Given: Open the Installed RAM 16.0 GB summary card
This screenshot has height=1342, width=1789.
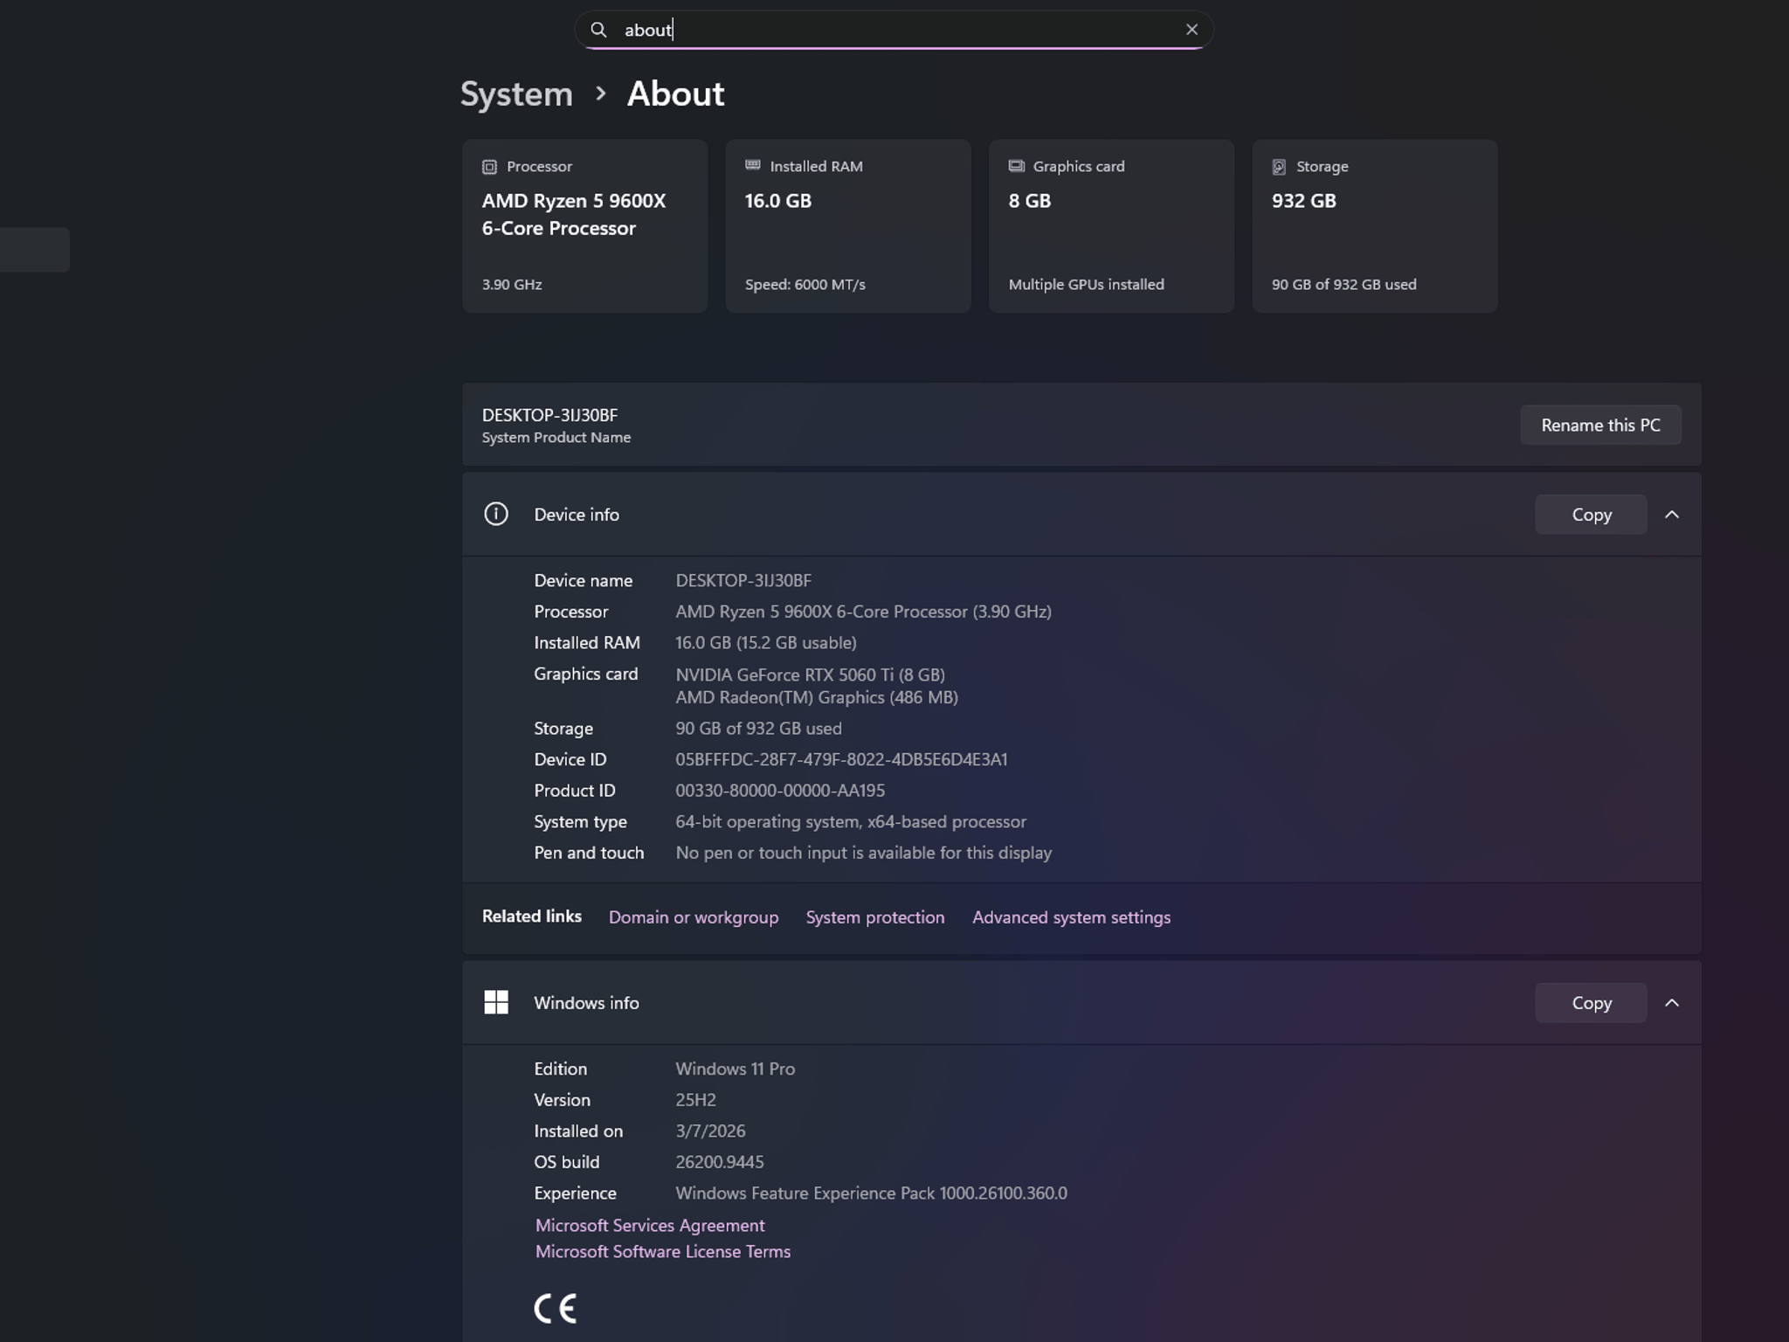Looking at the screenshot, I should click(x=848, y=225).
